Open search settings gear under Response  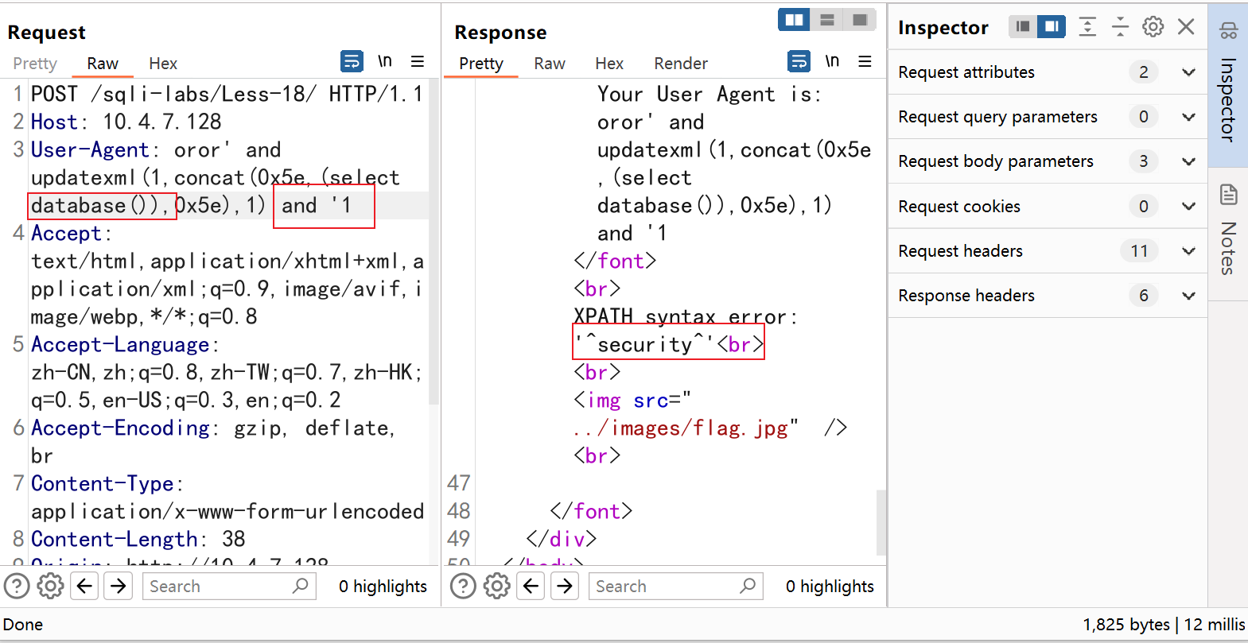click(x=497, y=587)
